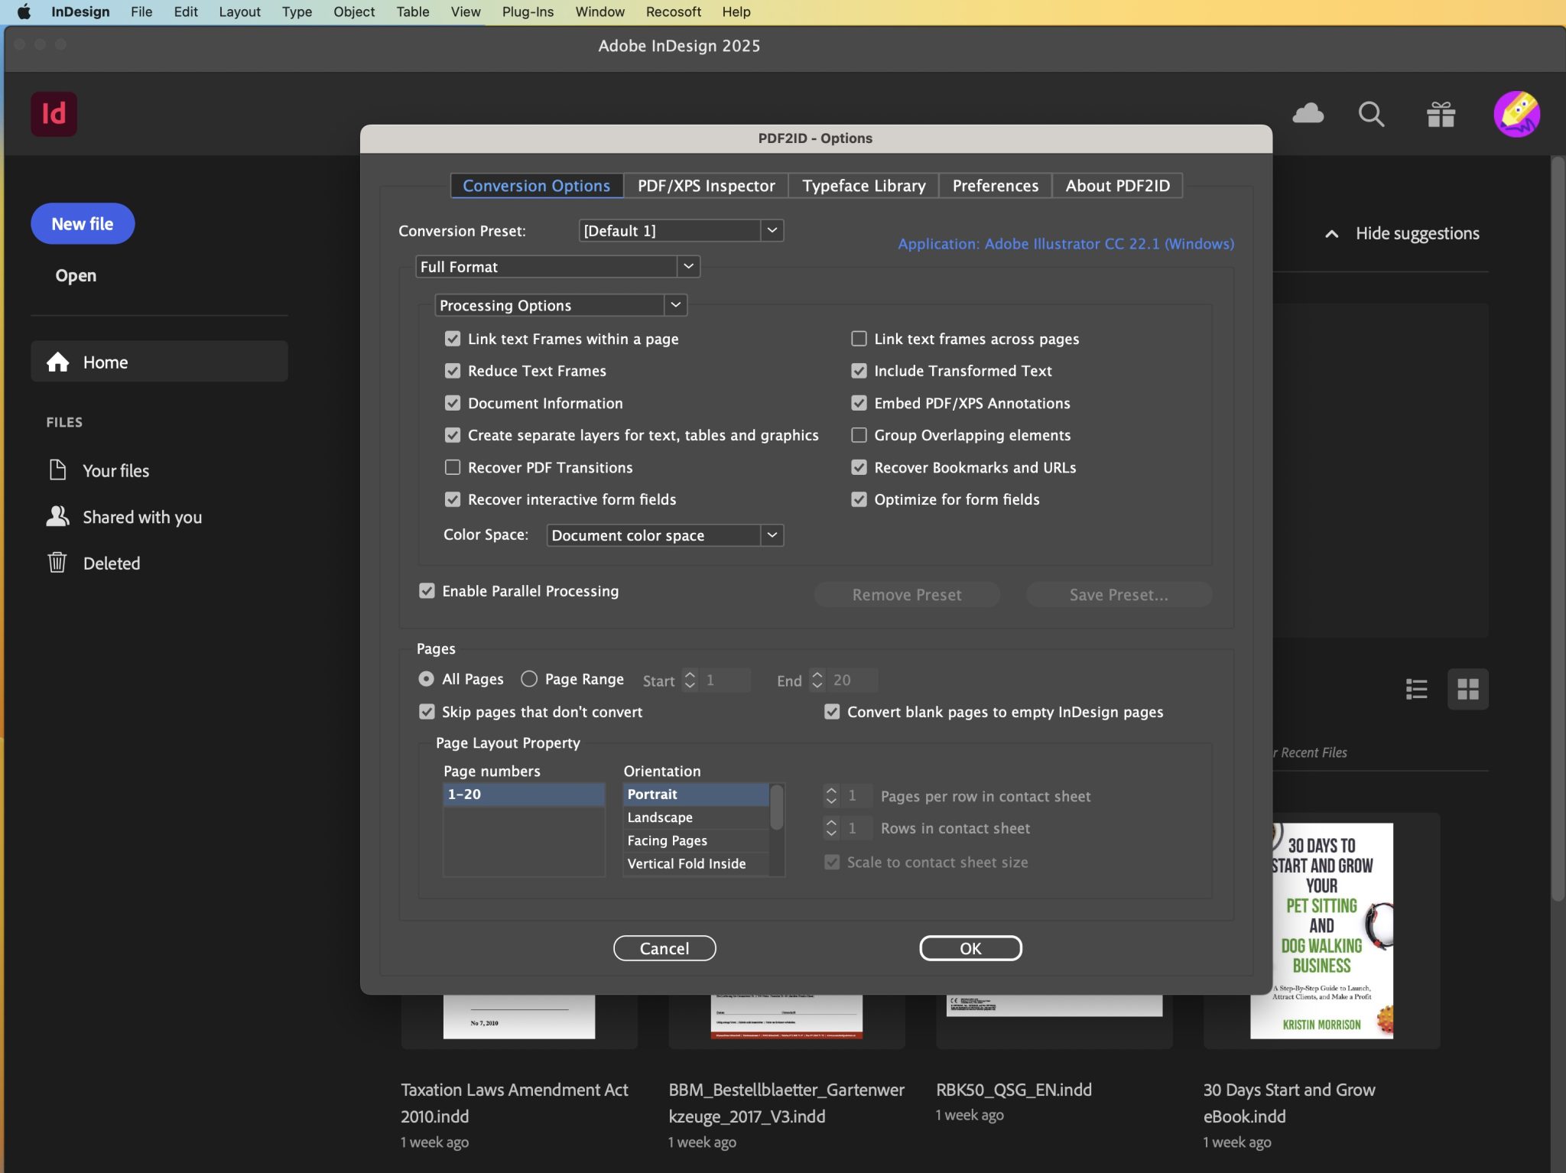Disable Include Transformed Text
The image size is (1566, 1173).
coord(858,371)
